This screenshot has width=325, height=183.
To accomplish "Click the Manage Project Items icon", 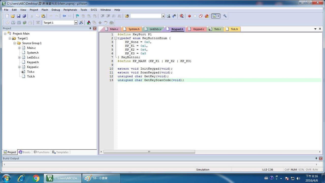I will click(x=89, y=23).
